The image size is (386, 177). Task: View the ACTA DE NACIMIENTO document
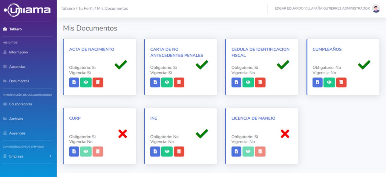point(86,83)
